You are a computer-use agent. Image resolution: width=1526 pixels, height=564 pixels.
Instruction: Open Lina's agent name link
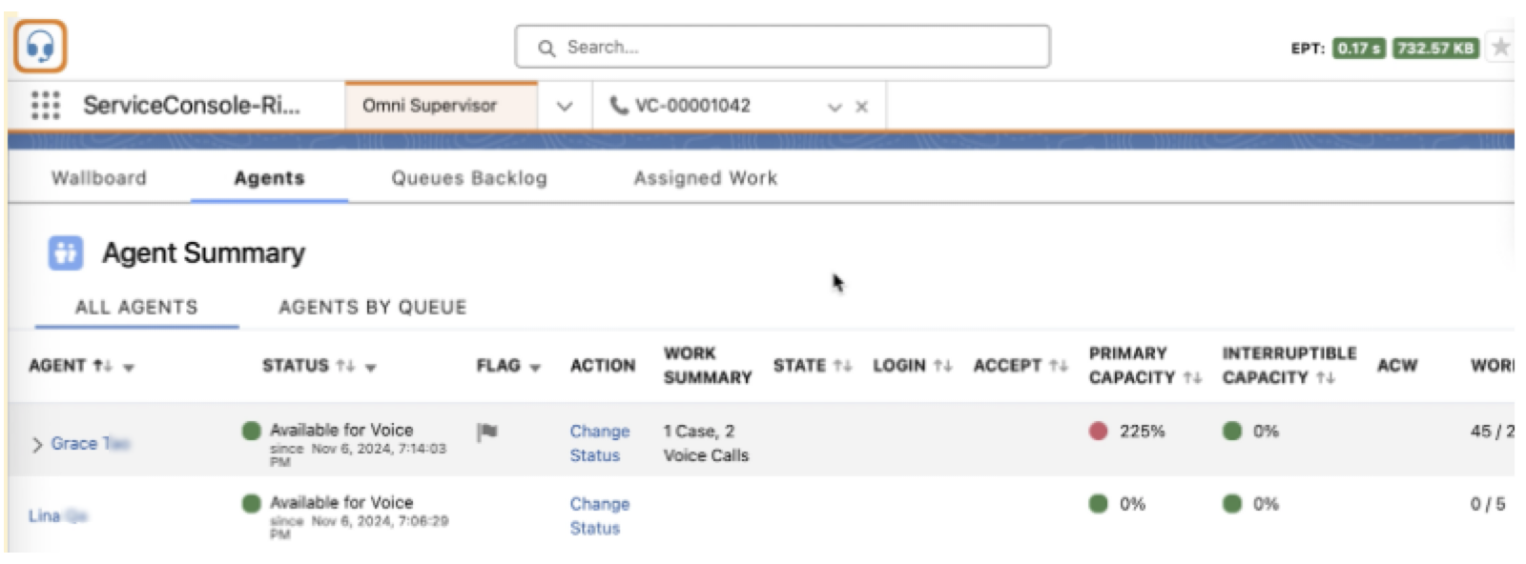tap(45, 515)
